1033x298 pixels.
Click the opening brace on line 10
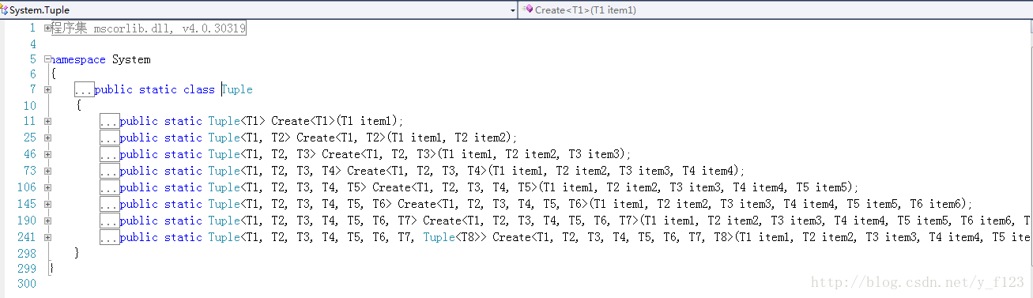click(x=78, y=105)
